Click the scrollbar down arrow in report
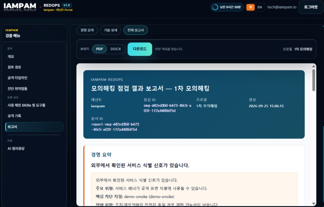 click(314, 204)
